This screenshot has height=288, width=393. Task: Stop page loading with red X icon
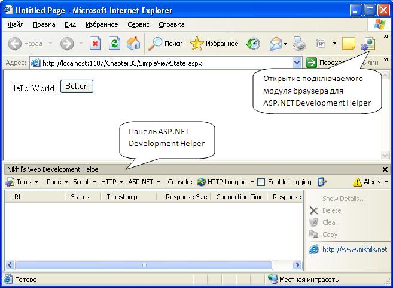(x=95, y=44)
